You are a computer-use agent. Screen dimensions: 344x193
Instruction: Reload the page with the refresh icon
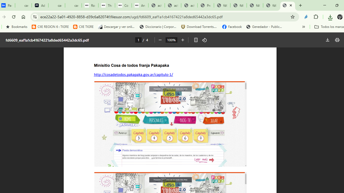(x=14, y=17)
